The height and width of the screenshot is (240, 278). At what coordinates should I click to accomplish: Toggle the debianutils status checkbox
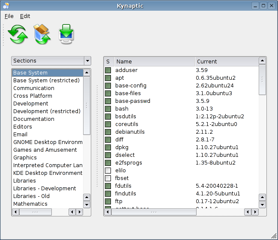[x=108, y=132]
